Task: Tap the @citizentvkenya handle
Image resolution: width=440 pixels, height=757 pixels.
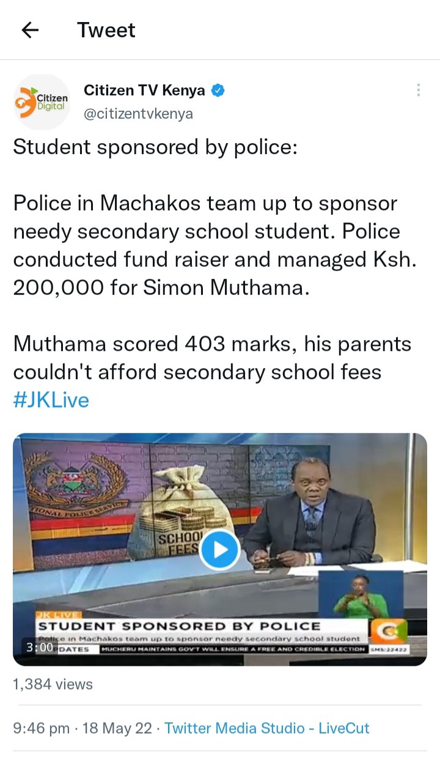Action: pyautogui.click(x=138, y=114)
